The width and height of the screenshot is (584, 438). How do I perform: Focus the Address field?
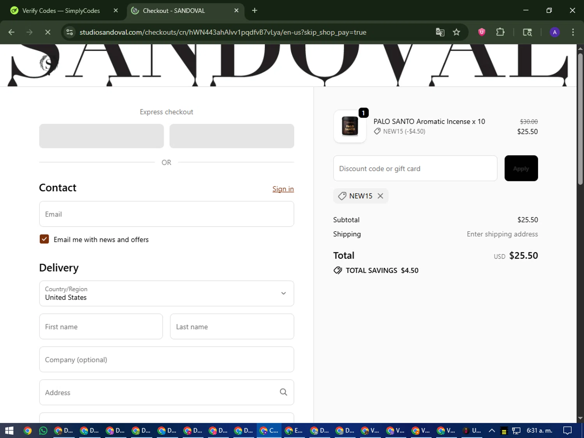pos(167,392)
